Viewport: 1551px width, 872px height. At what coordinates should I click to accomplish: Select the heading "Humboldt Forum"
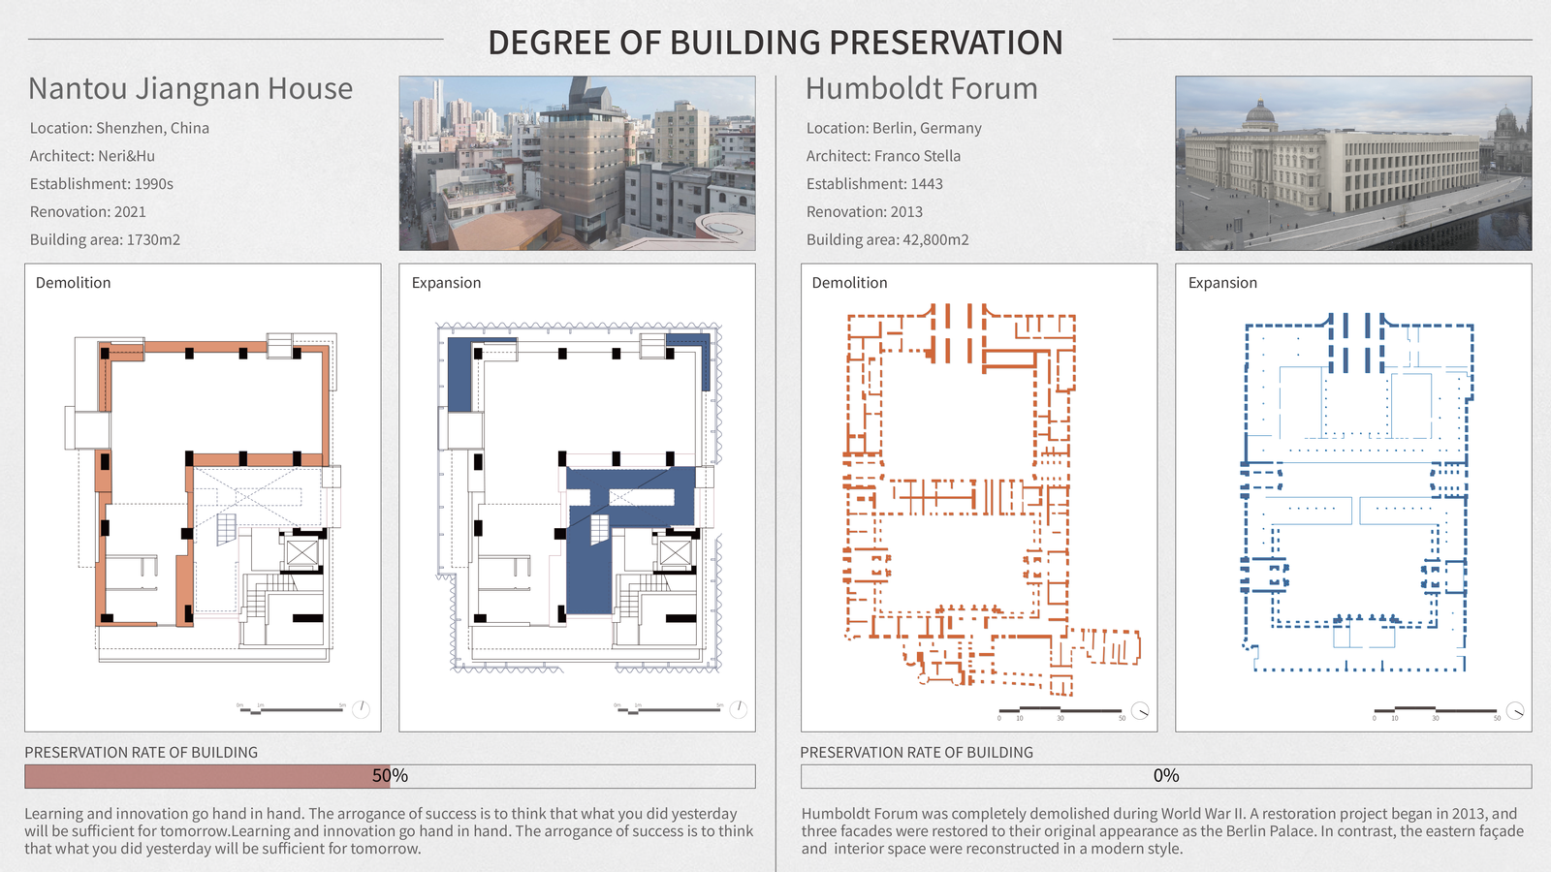(922, 89)
